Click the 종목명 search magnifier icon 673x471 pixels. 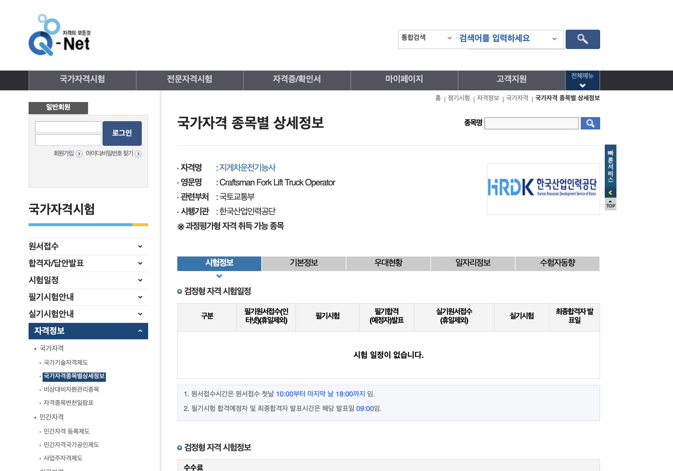coord(590,123)
